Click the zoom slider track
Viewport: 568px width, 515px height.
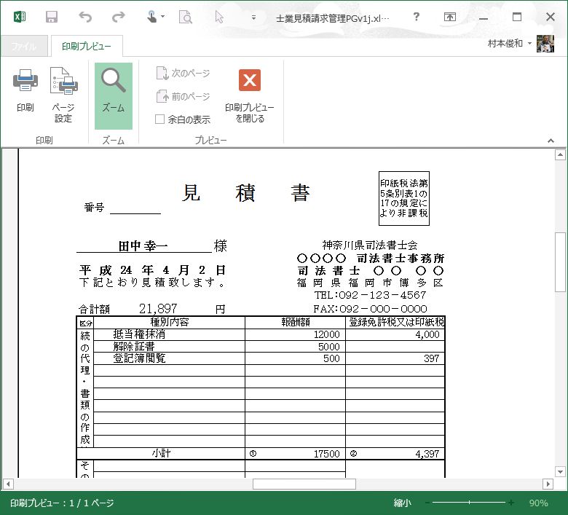tap(469, 503)
